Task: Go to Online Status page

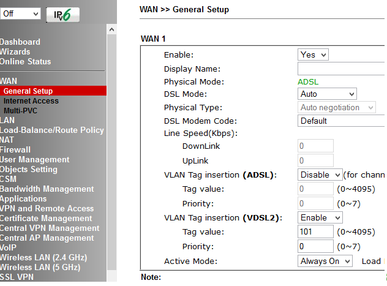Action: click(26, 62)
